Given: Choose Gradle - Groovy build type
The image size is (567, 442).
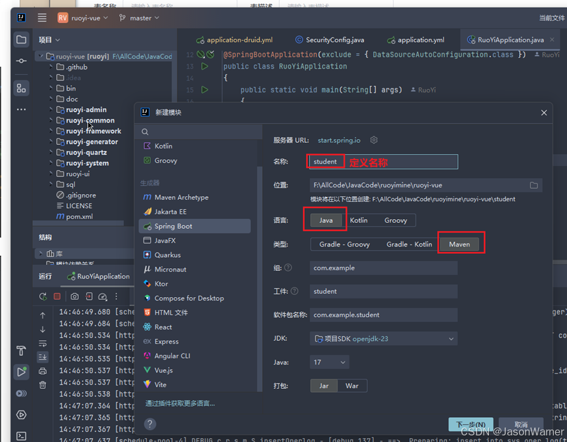Looking at the screenshot, I should click(x=344, y=245).
